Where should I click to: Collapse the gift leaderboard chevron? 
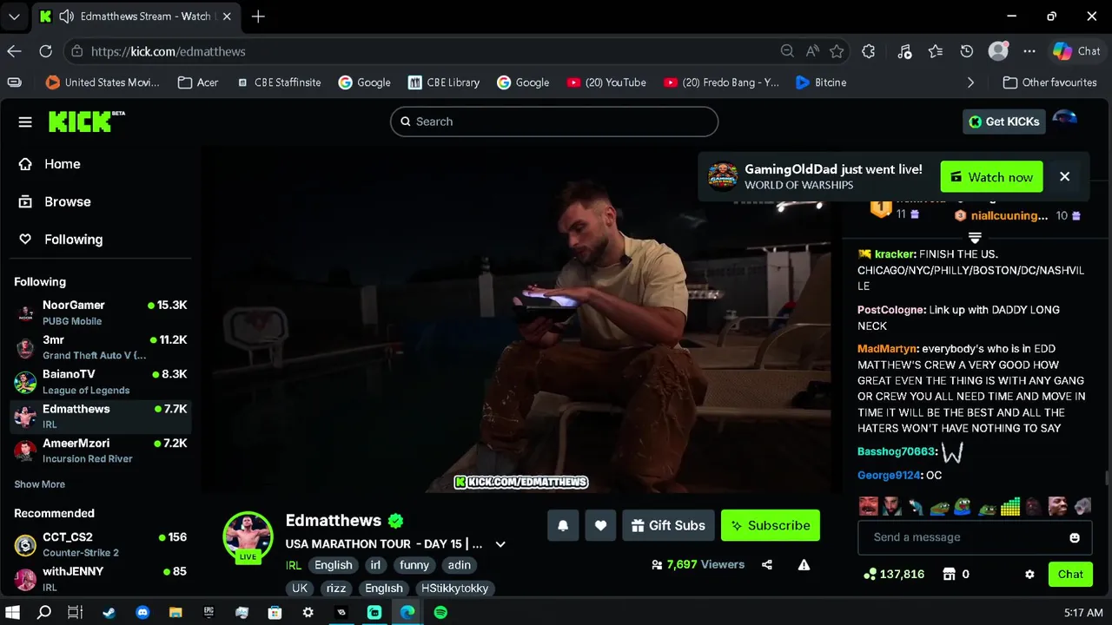974,238
